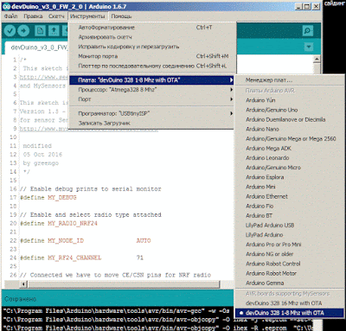346x331 pixels.
Task: Select Arduino Leonardo board
Action: [290, 158]
